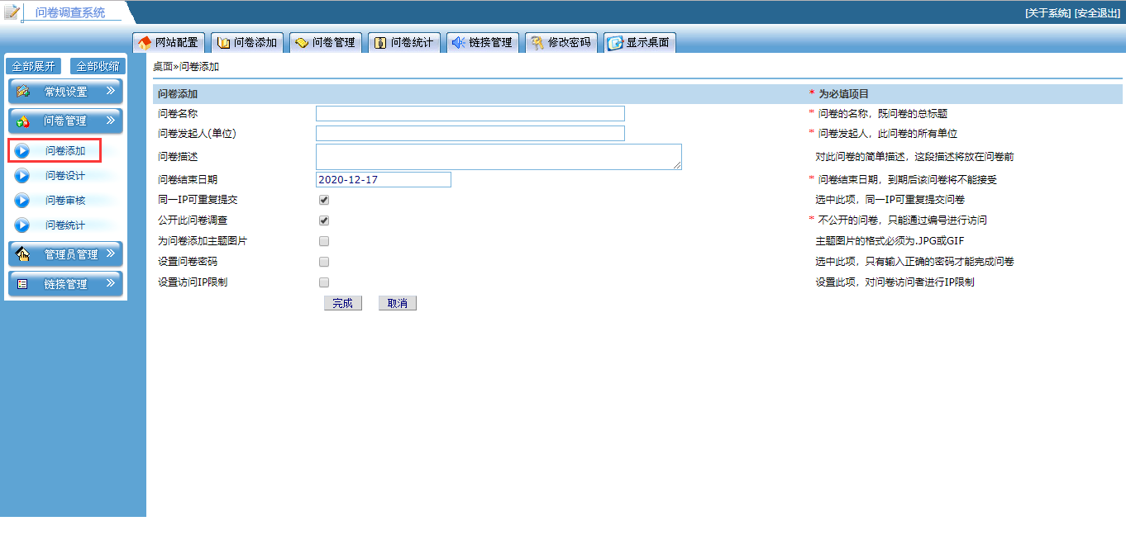Viewport: 1126px width, 540px height.
Task: Open 问卷审核 in the sidebar
Action: pos(65,200)
